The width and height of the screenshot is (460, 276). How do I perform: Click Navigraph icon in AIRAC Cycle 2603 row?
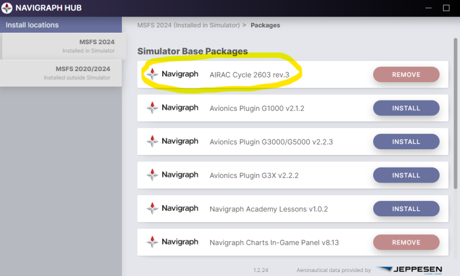(x=152, y=74)
